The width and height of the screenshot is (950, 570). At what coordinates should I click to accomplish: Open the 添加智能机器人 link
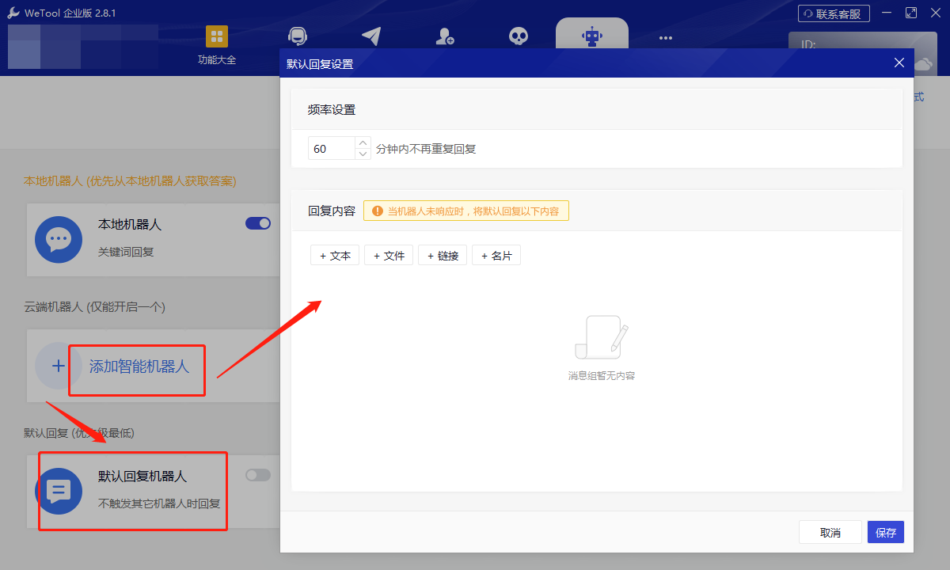139,367
